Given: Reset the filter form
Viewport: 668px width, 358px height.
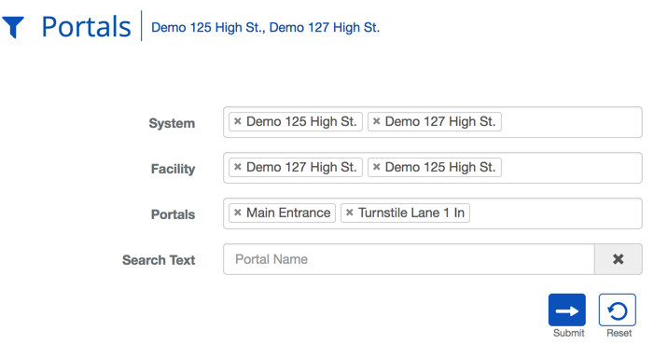Looking at the screenshot, I should pos(618,310).
